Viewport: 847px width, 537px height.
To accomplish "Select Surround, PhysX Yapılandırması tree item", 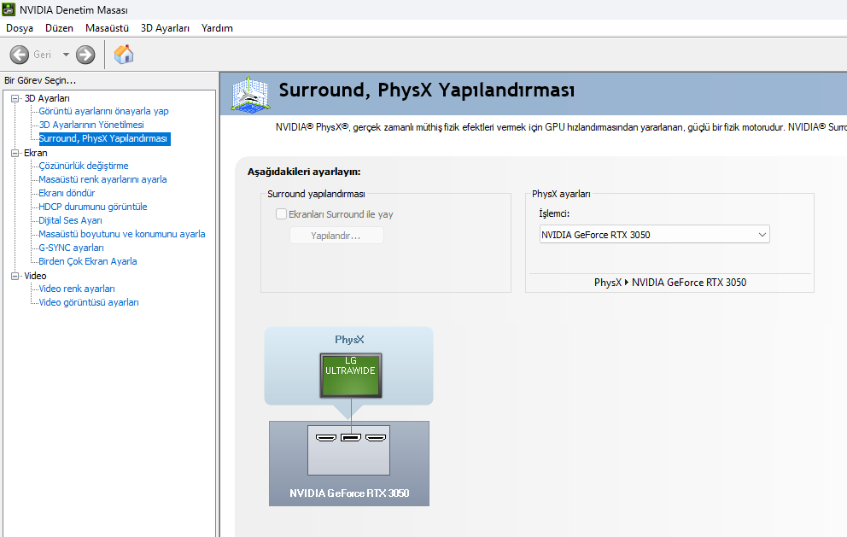I will pos(103,139).
